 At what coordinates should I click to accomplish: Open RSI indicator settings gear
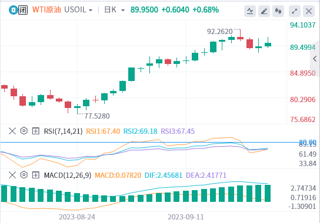pos(24,131)
